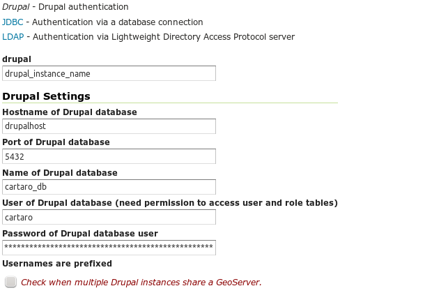The width and height of the screenshot is (432, 293).
Task: Click the 'Check when multiple Drupal instances' label
Action: [x=141, y=283]
